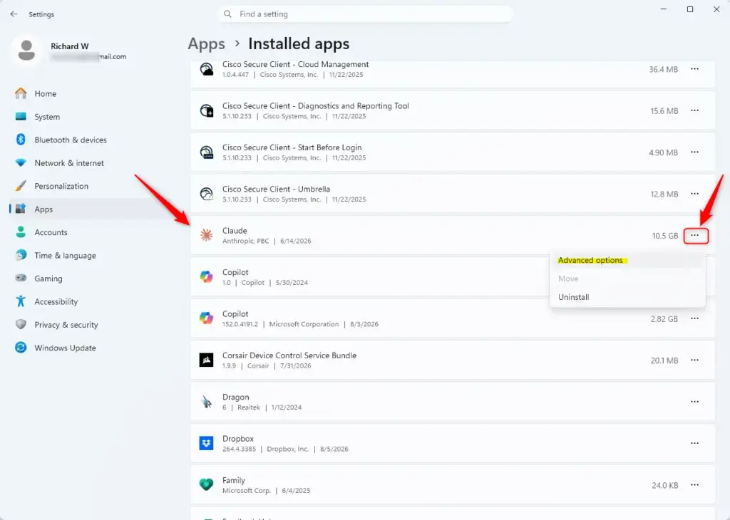730x520 pixels.
Task: Click the Home label in the sidebar
Action: tap(45, 93)
